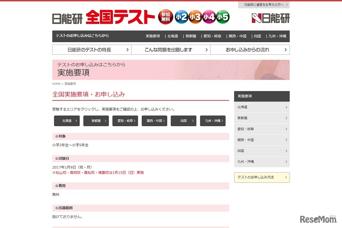Click the green 小5 grade badge
Viewport: 342px width, 228px height.
coord(223,17)
